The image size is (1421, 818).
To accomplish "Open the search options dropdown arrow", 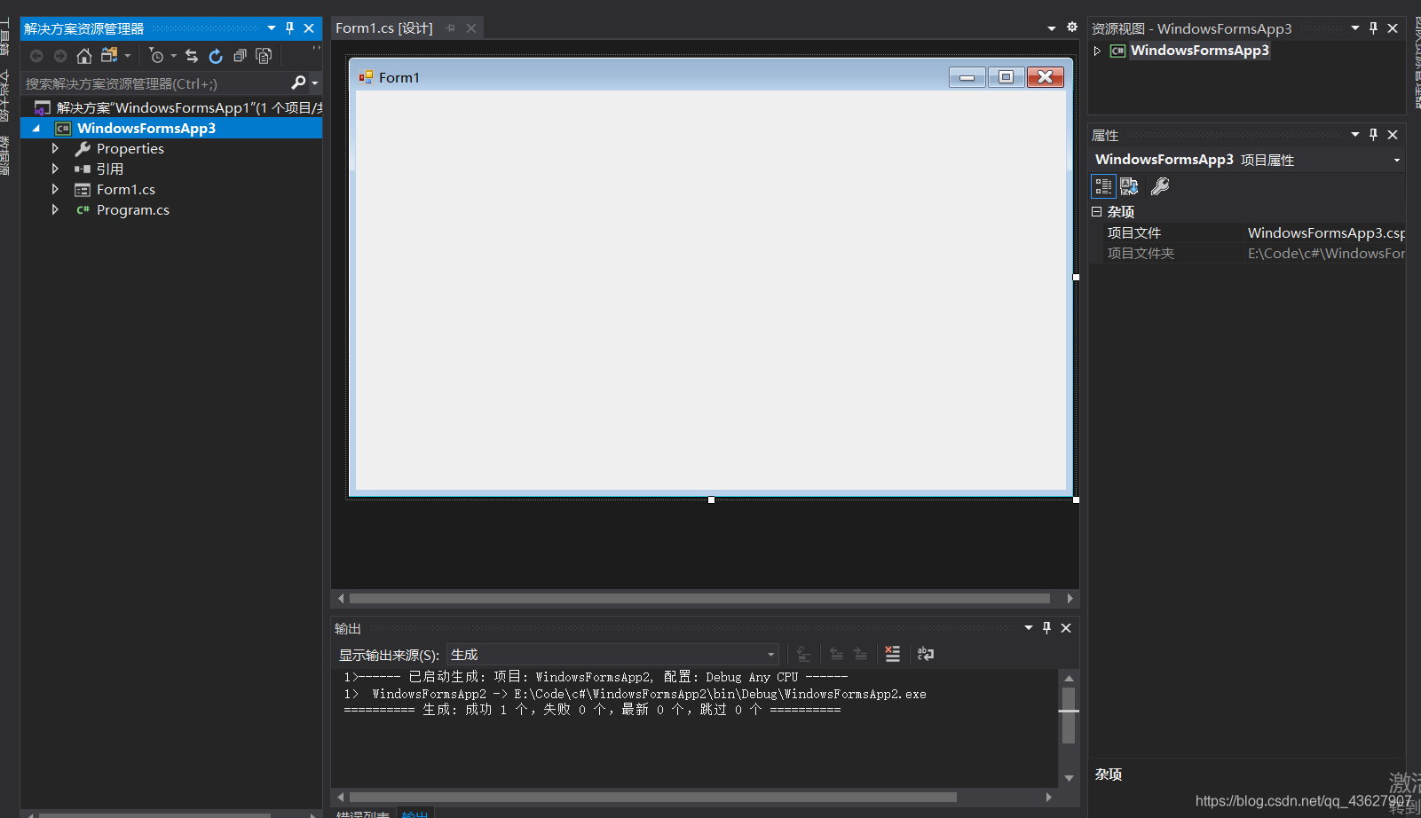I will [x=314, y=83].
